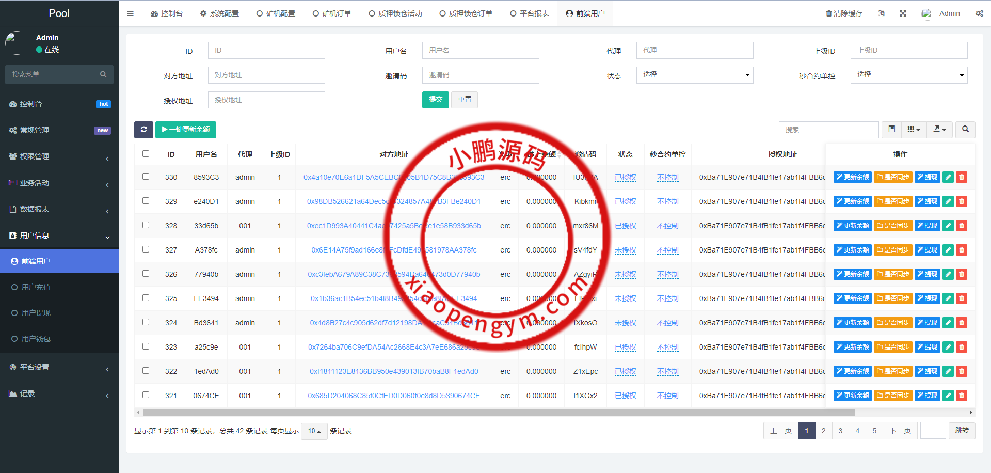Open 用户充值 in the sidebar

pos(36,287)
